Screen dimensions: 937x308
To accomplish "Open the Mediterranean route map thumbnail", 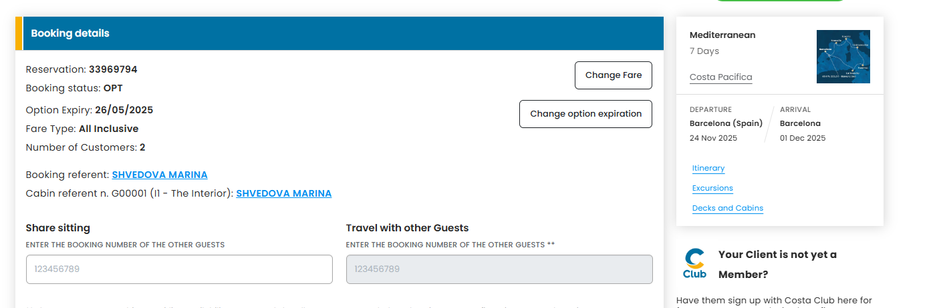I will (843, 57).
